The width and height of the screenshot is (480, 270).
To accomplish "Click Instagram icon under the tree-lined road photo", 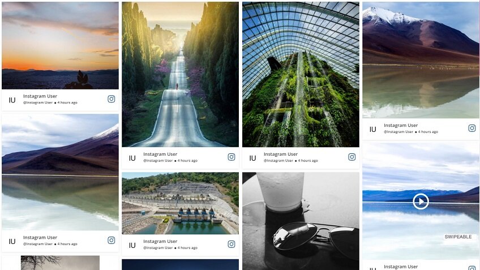I will (x=232, y=157).
